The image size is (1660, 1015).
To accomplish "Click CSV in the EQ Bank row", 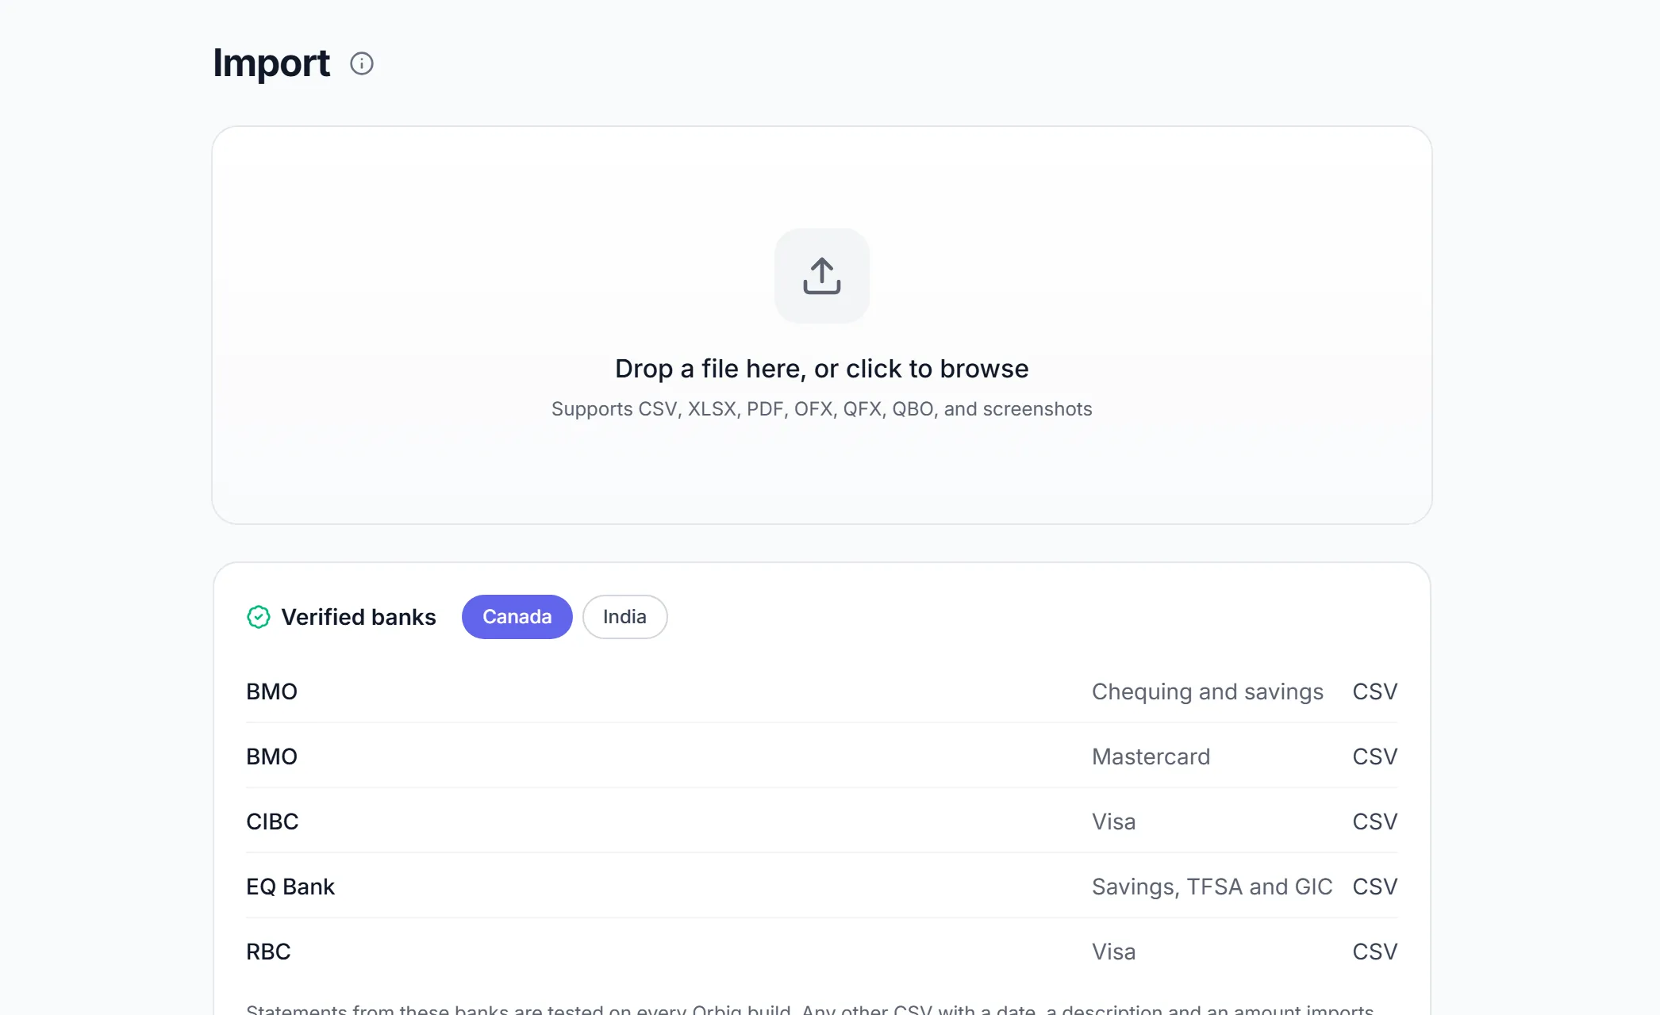I will click(x=1375, y=887).
